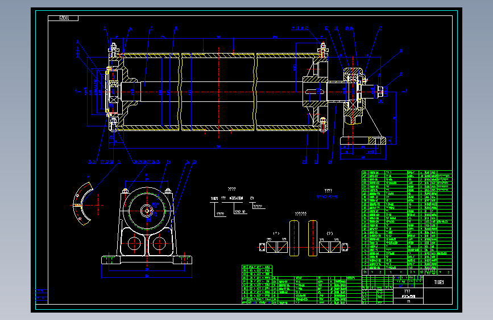Select the left yellow roller in the schematic
Image resolution: width=493 pixels, height=320 pixels.
pos(294,238)
